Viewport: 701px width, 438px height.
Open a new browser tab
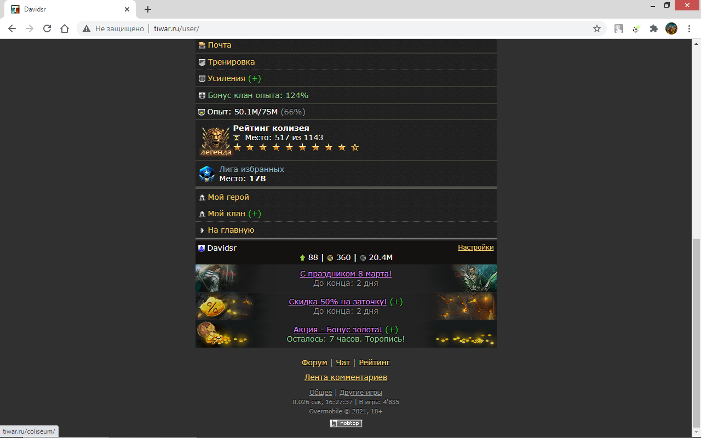click(x=148, y=9)
